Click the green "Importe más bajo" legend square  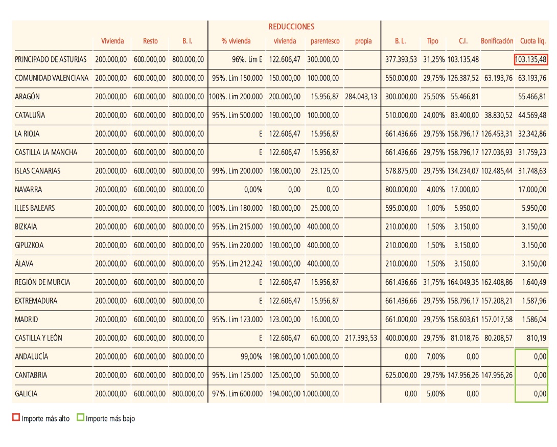81,418
